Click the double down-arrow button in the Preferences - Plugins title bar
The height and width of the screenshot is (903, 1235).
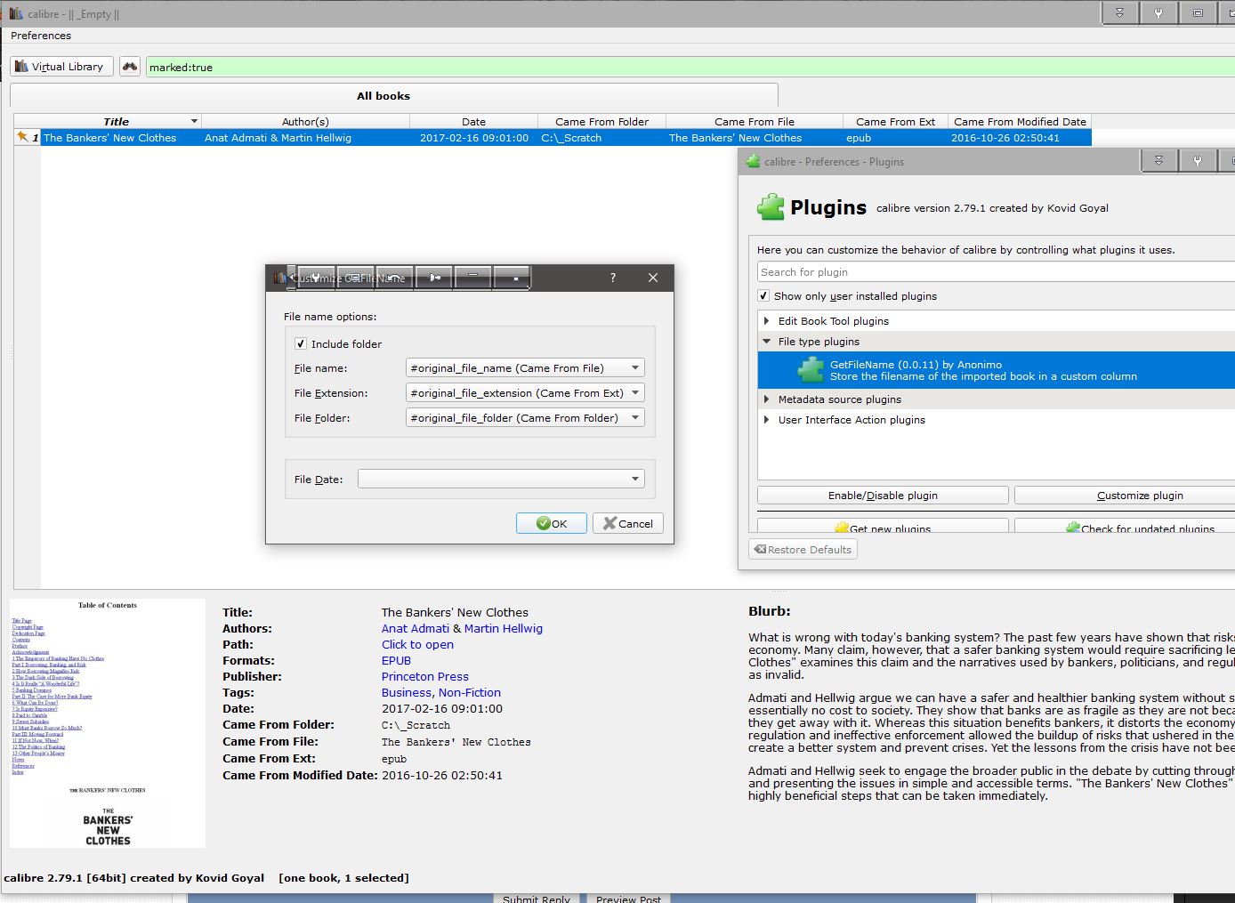[1158, 161]
